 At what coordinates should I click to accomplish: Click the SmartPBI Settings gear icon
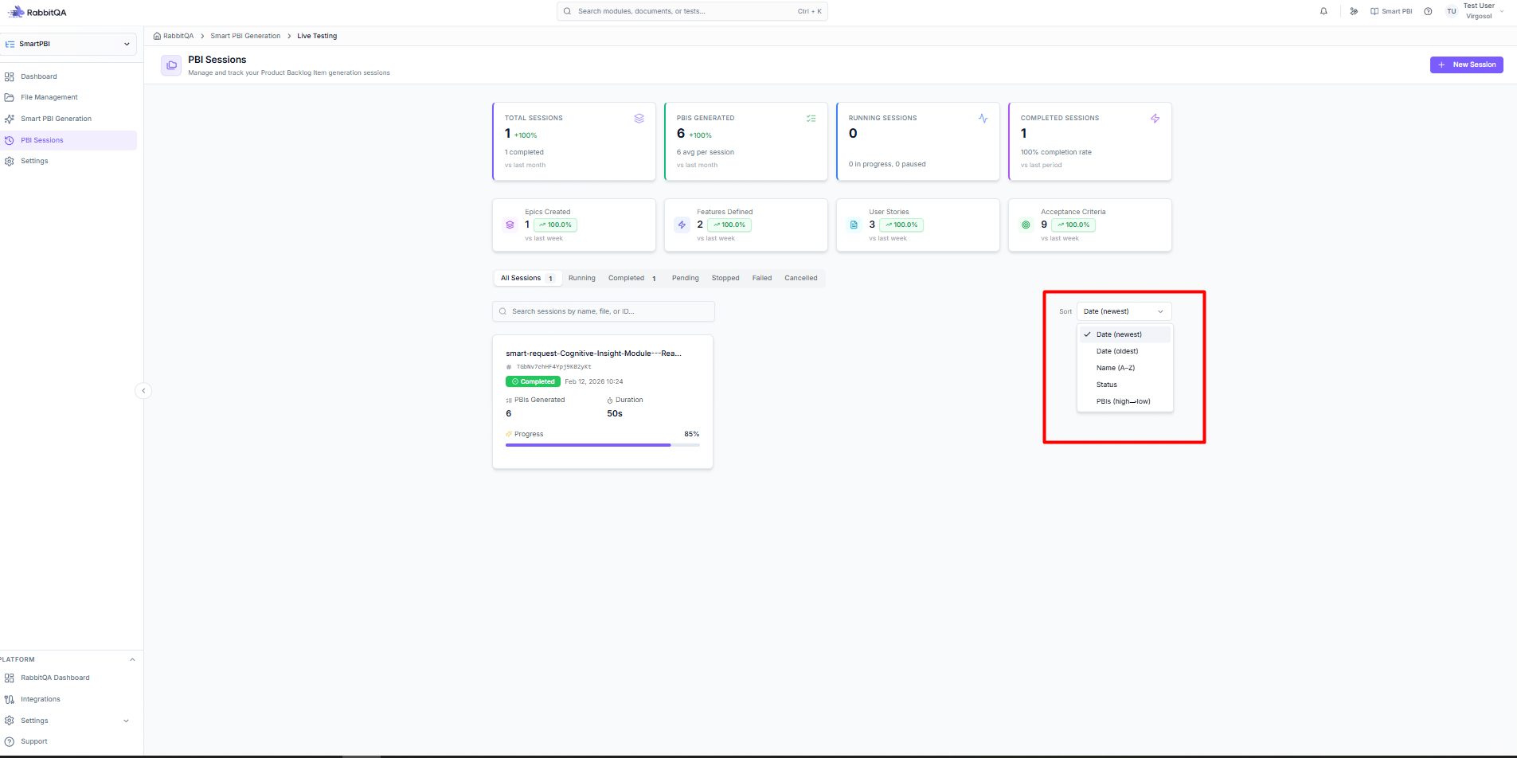click(x=10, y=161)
